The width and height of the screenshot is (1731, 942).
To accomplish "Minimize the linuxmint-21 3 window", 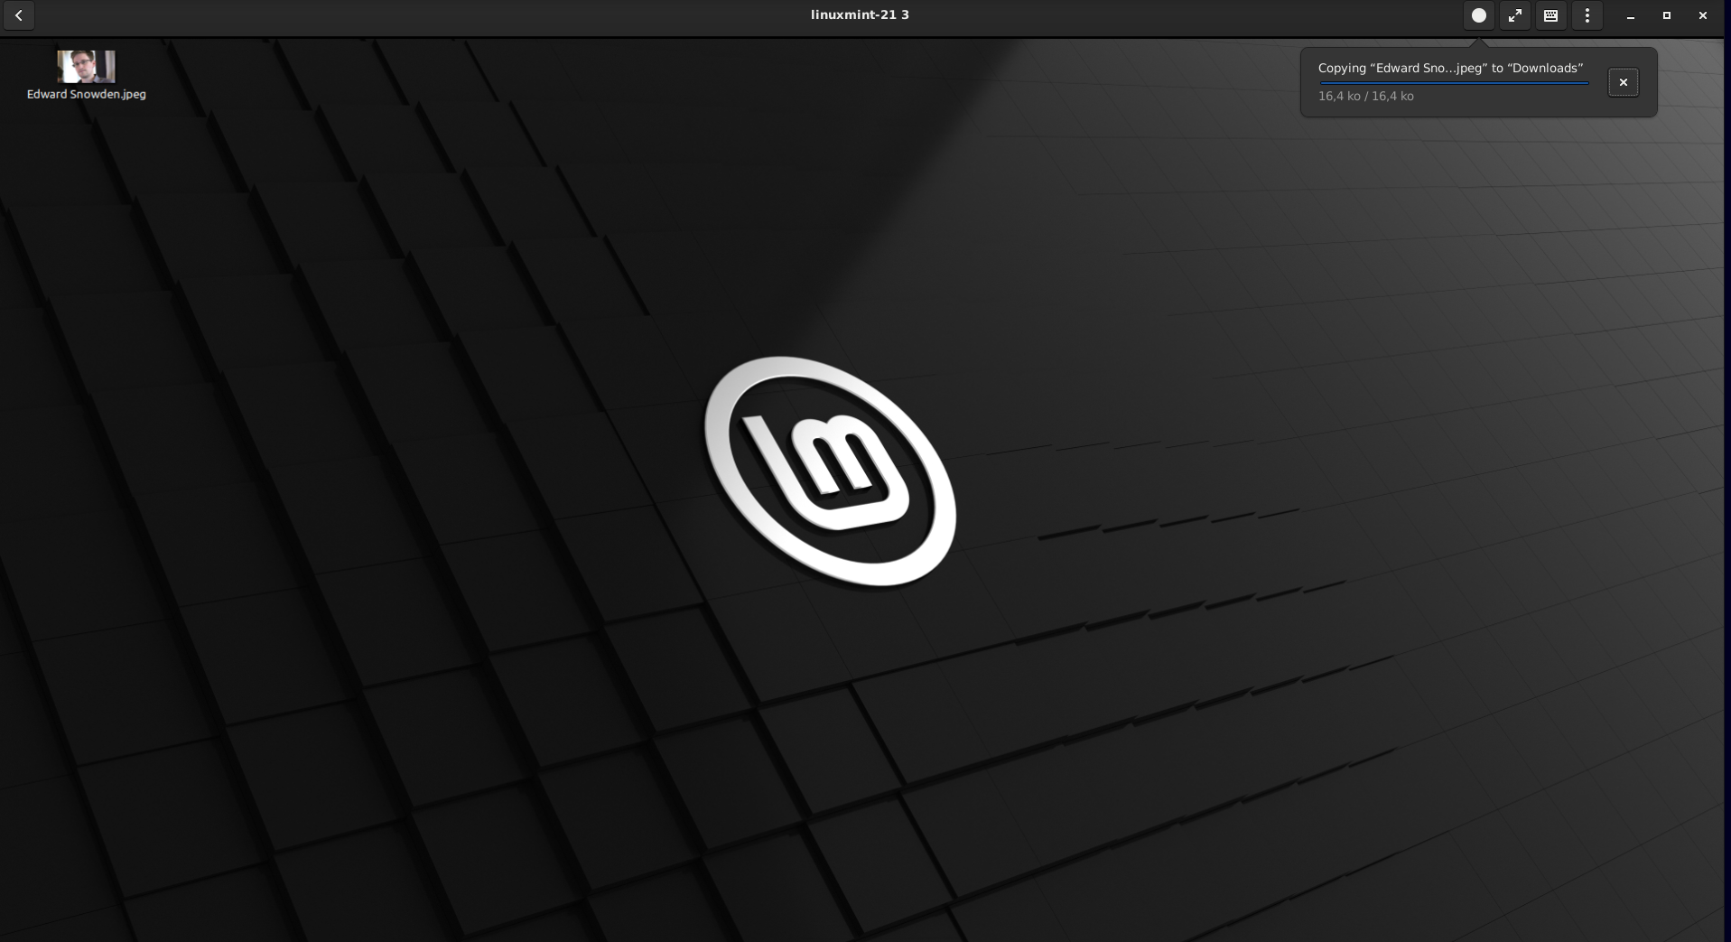I will [1631, 15].
